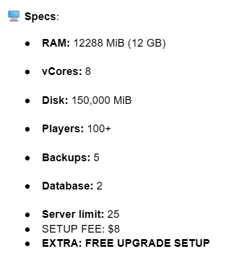Click the 100+ players value

coord(99,129)
